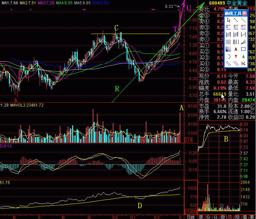The image size is (256, 219).
Task: Select the arc drawing tool
Action: [x=228, y=56]
